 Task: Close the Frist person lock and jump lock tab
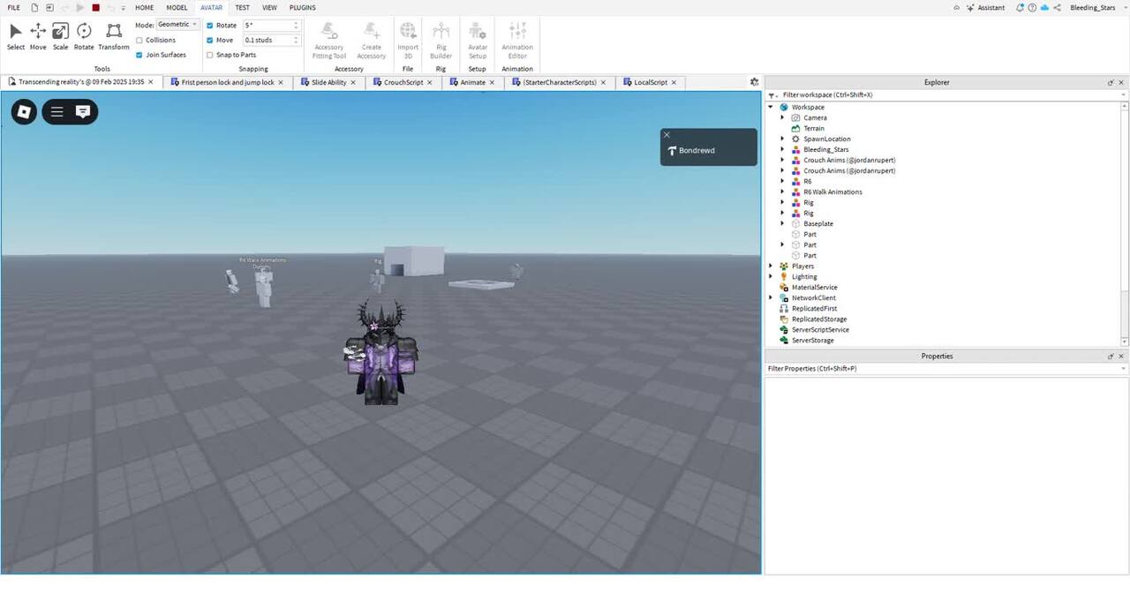click(x=281, y=82)
